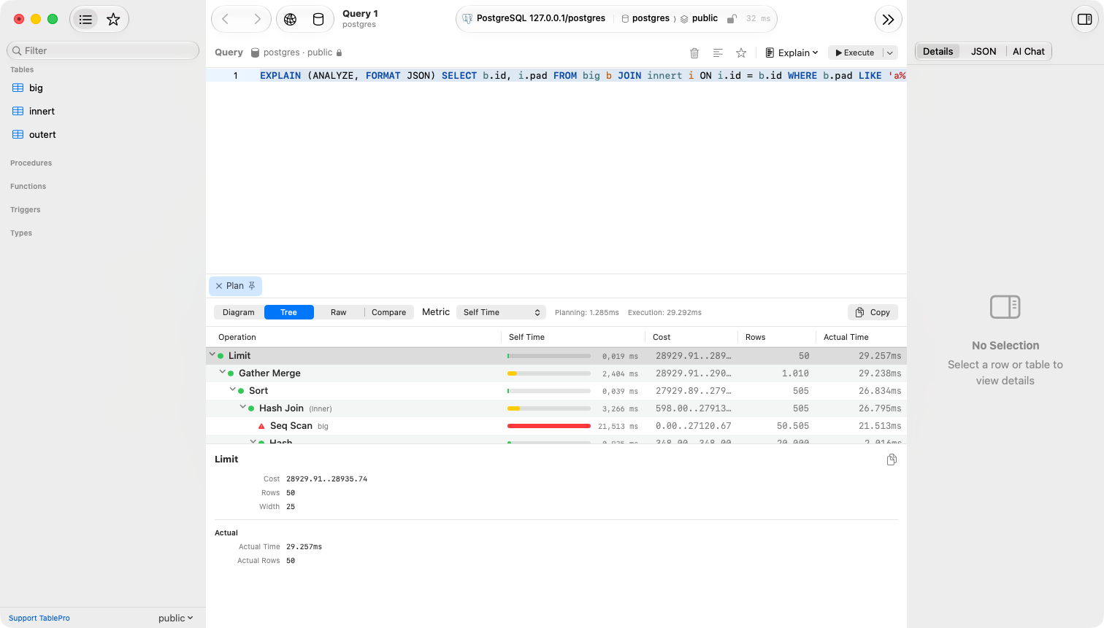The width and height of the screenshot is (1104, 628).
Task: Format the query with the lines icon
Action: point(718,53)
